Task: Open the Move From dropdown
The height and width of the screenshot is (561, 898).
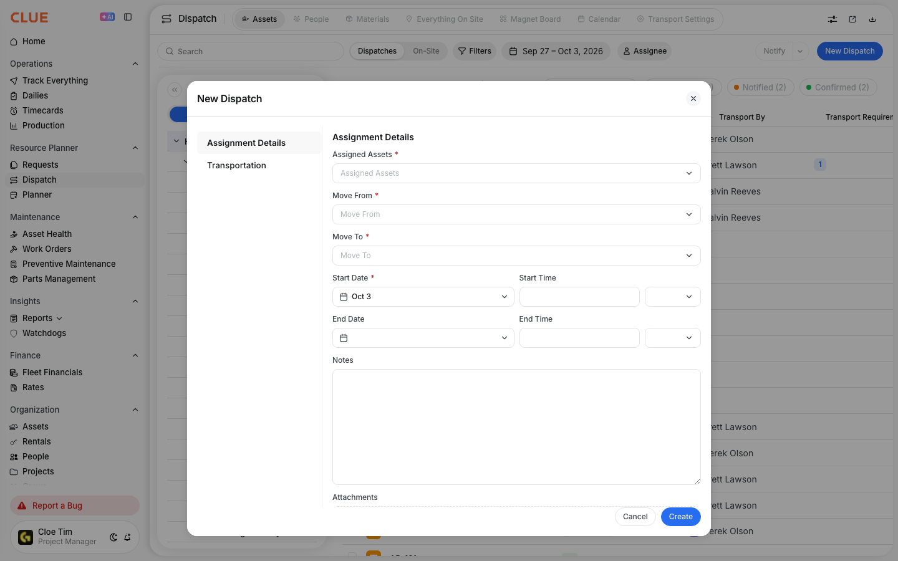Action: 516,214
